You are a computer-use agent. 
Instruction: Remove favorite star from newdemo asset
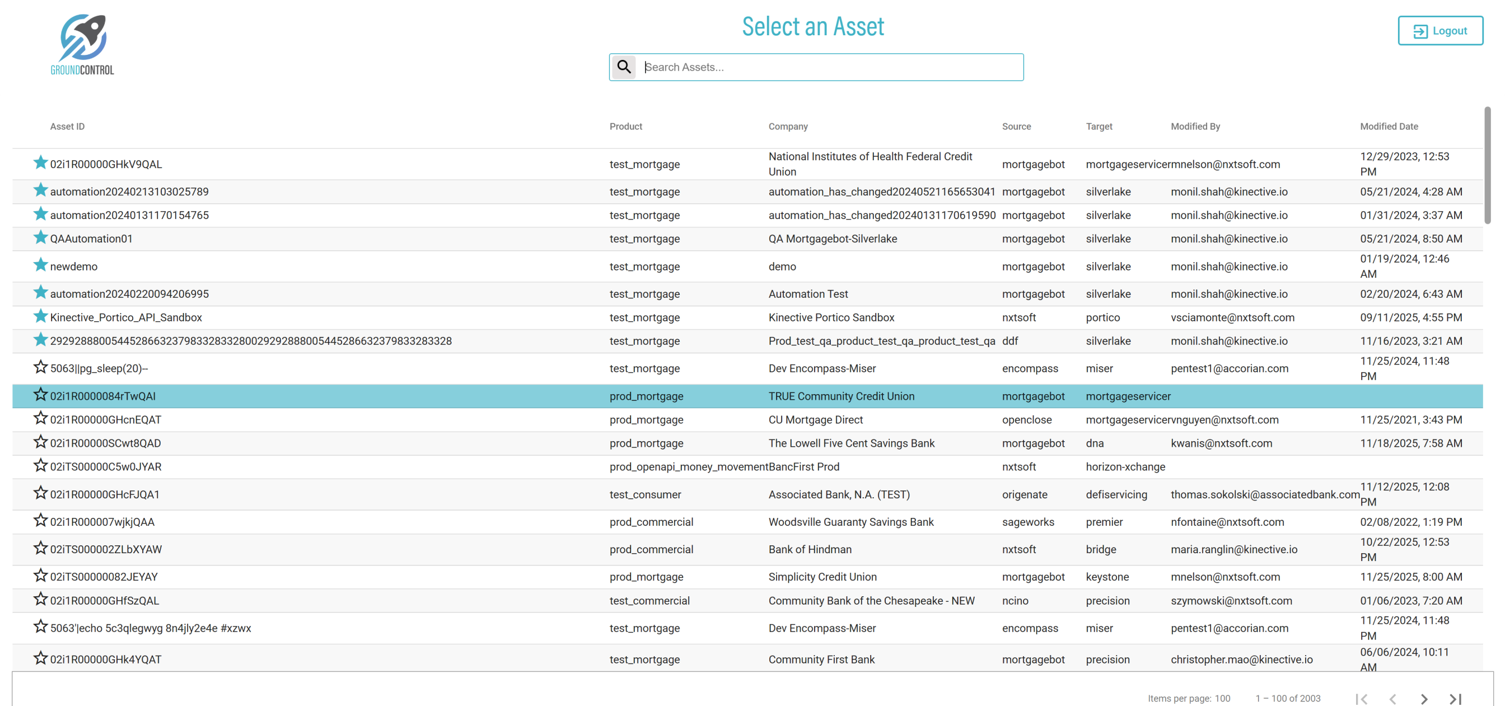(40, 265)
